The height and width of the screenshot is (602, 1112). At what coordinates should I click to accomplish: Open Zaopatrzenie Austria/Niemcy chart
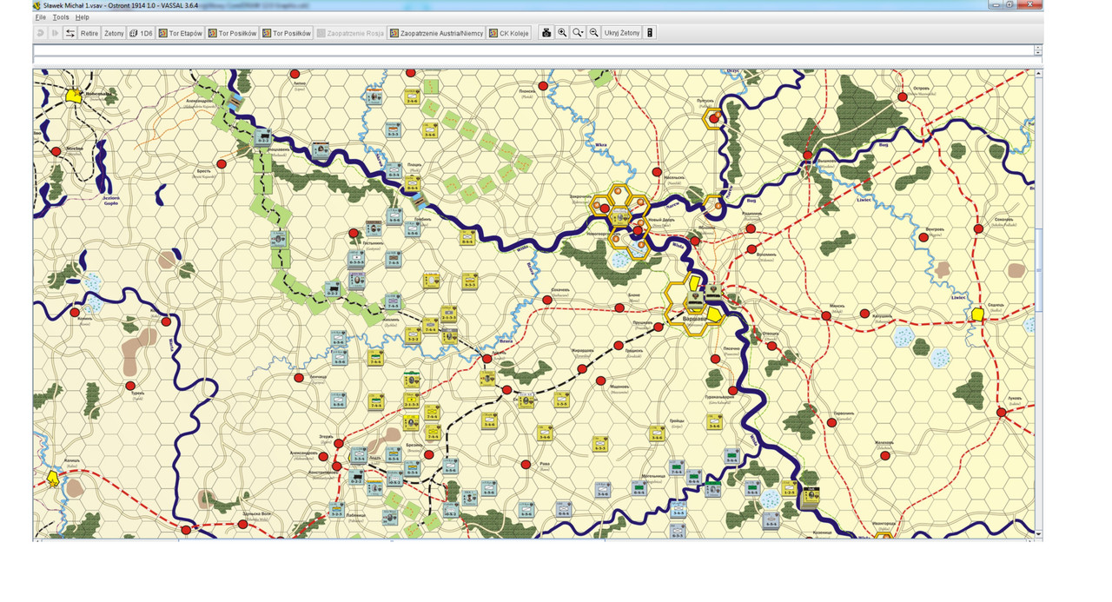[x=436, y=33]
